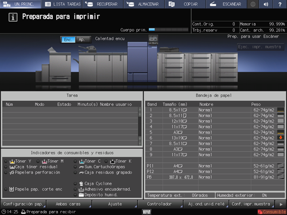
Task: Switch the heater to Ap.
Action: click(83, 39)
